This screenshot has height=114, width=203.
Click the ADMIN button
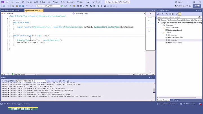[x=197, y=6]
